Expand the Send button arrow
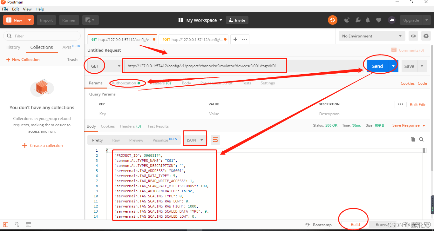The height and width of the screenshot is (231, 434). point(393,66)
